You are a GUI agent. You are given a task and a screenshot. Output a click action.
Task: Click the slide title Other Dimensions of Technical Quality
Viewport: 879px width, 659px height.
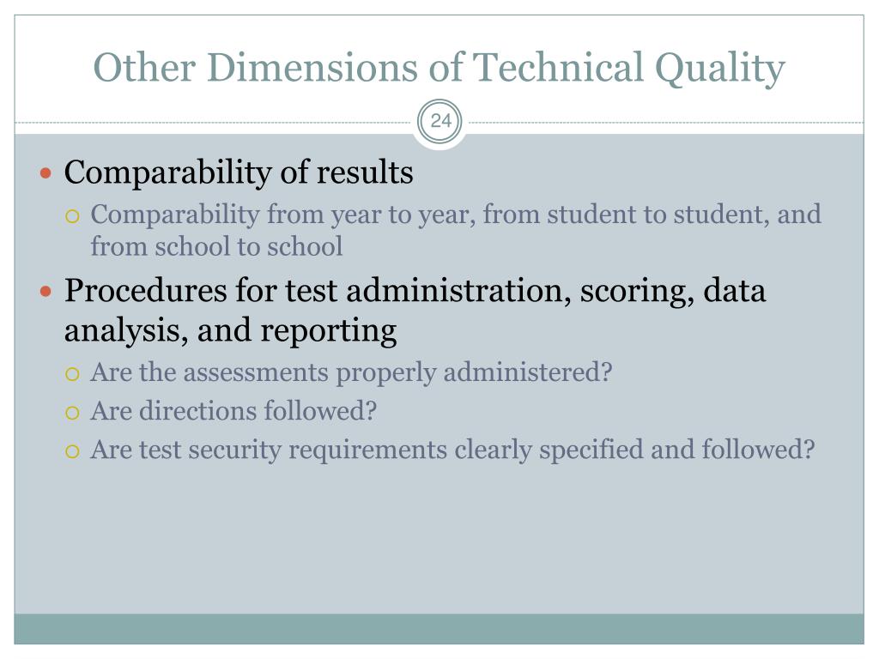[439, 68]
